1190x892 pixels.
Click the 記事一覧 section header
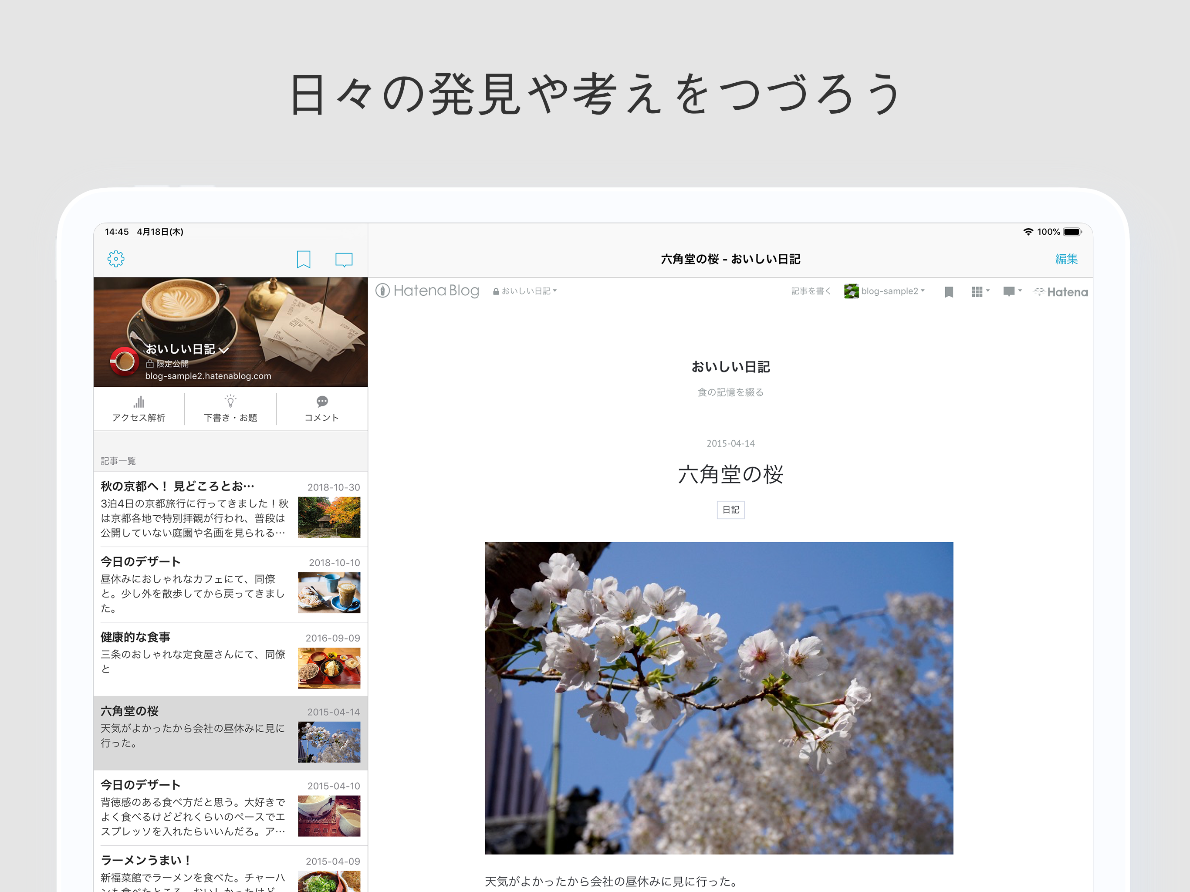tap(118, 461)
